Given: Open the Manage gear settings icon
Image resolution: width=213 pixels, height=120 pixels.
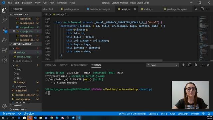Looking at the screenshot, I should coord(4,106).
